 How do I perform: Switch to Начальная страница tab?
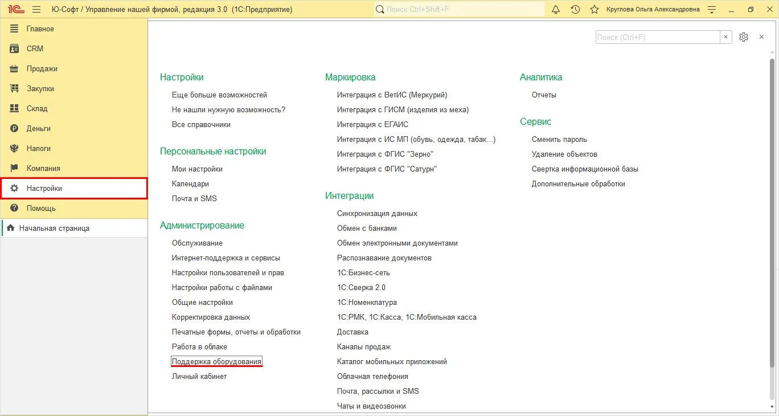click(74, 228)
